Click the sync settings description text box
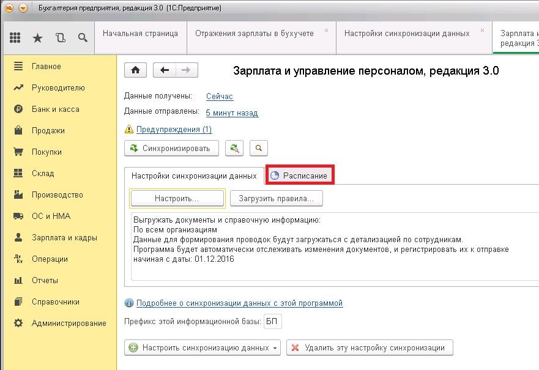Image resolution: width=539 pixels, height=370 pixels. click(x=335, y=246)
